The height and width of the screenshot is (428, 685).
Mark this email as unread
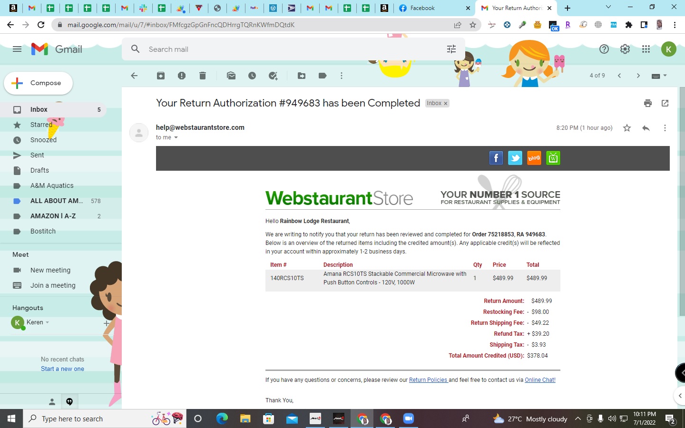click(231, 76)
